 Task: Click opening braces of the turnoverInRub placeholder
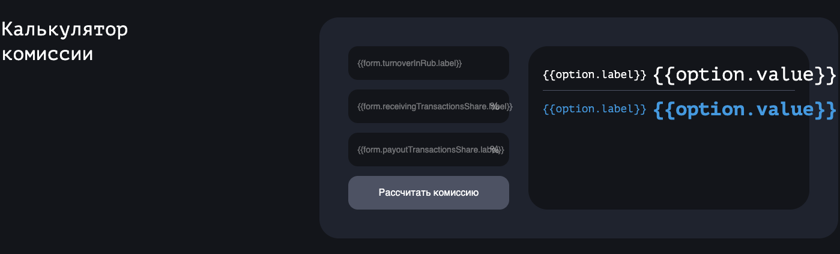pyautogui.click(x=360, y=63)
